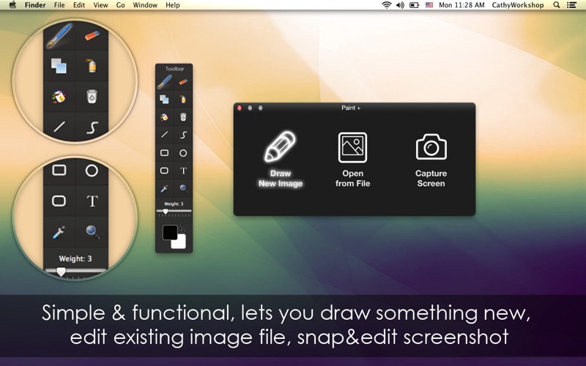Open the Go menu
The width and height of the screenshot is (586, 366).
point(120,5)
